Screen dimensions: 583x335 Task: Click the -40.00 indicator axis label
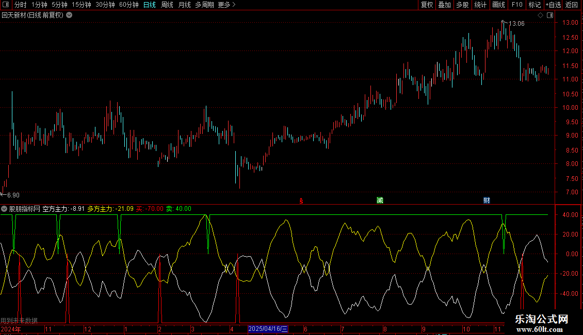tap(569, 293)
